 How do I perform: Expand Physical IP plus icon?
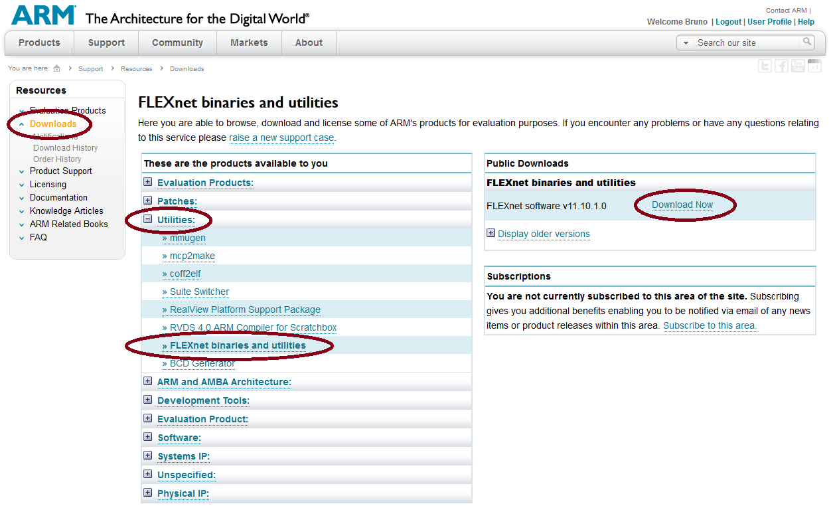tap(148, 492)
